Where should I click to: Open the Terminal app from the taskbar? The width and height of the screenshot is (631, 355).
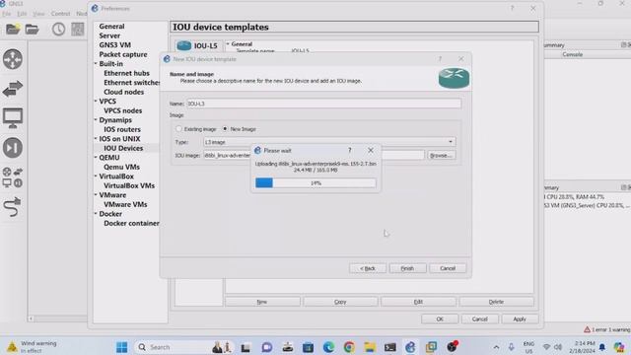pos(390,346)
